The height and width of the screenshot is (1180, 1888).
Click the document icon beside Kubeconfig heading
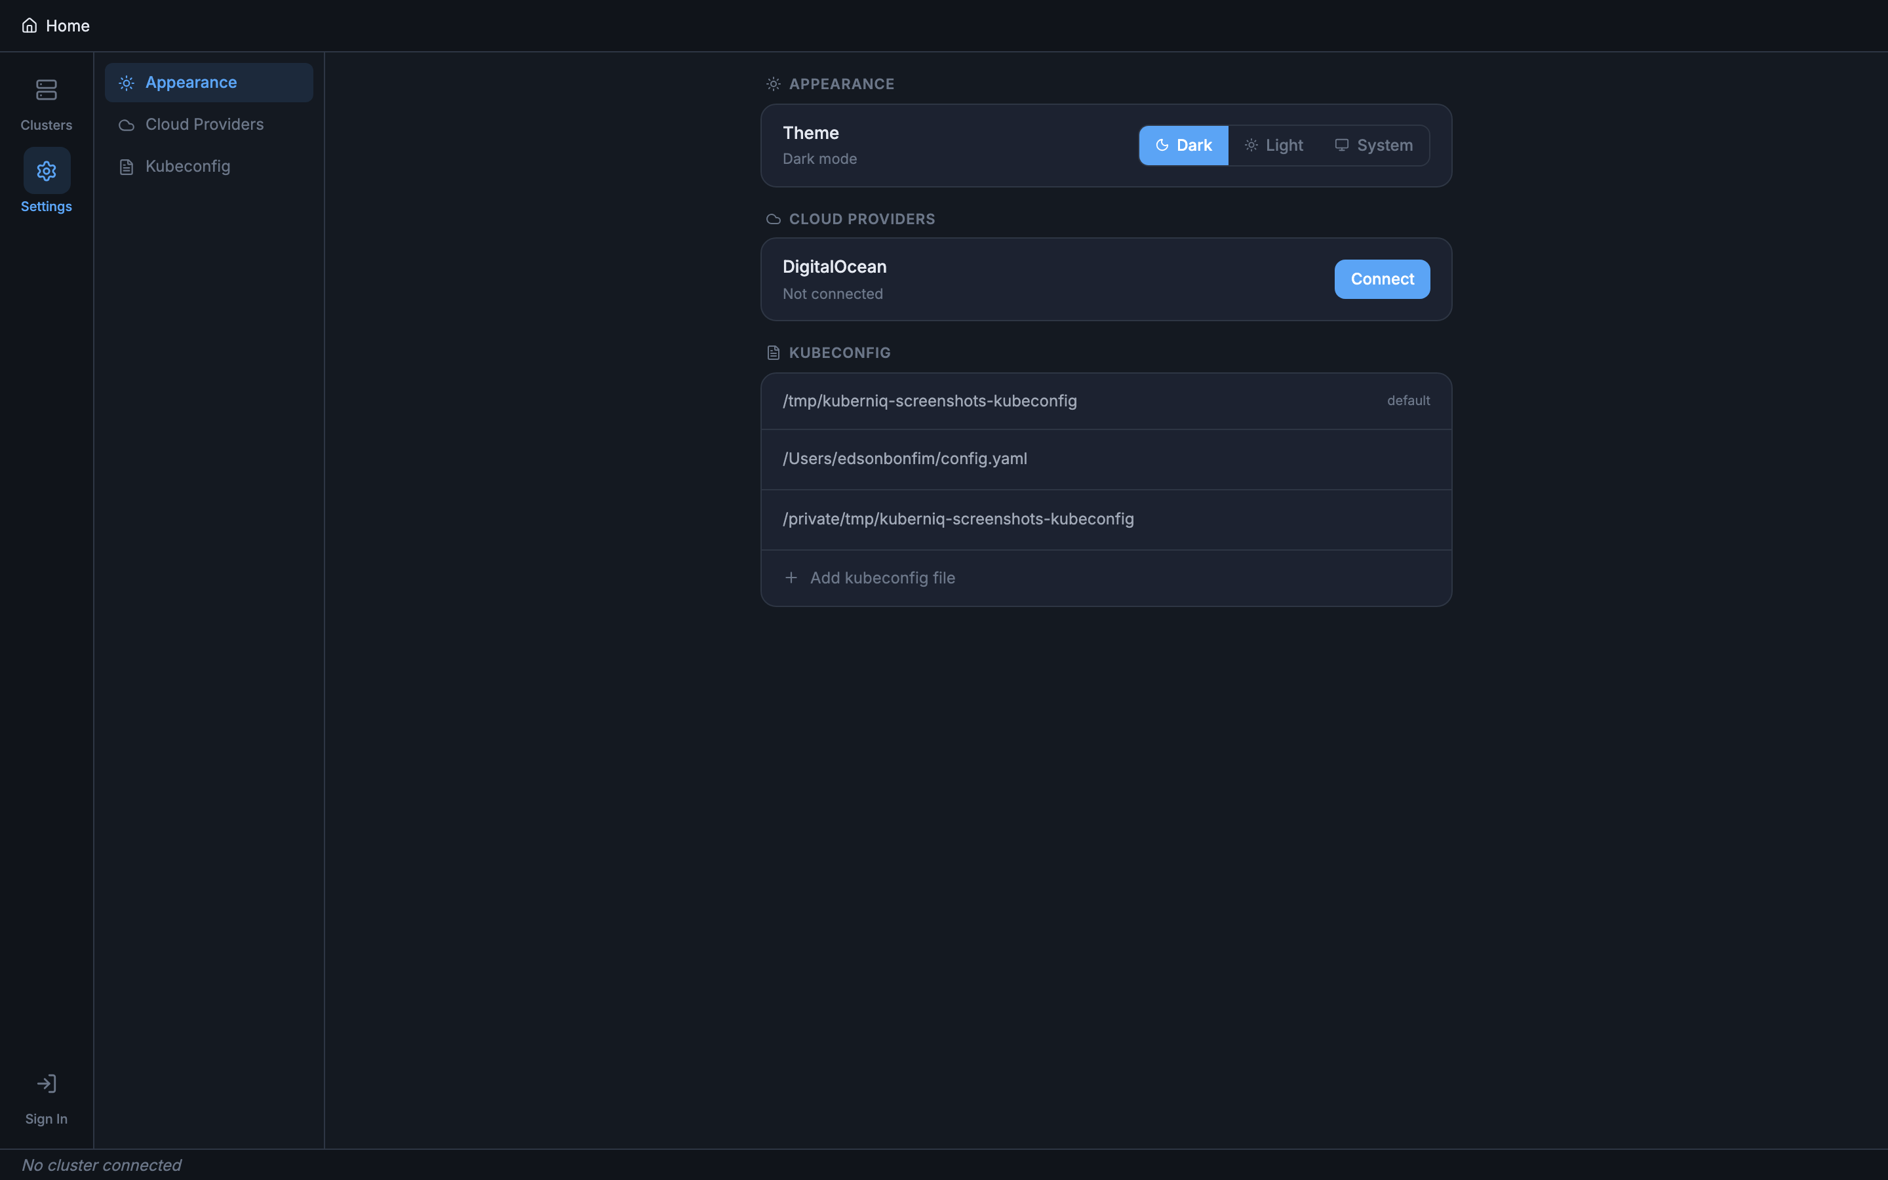773,352
